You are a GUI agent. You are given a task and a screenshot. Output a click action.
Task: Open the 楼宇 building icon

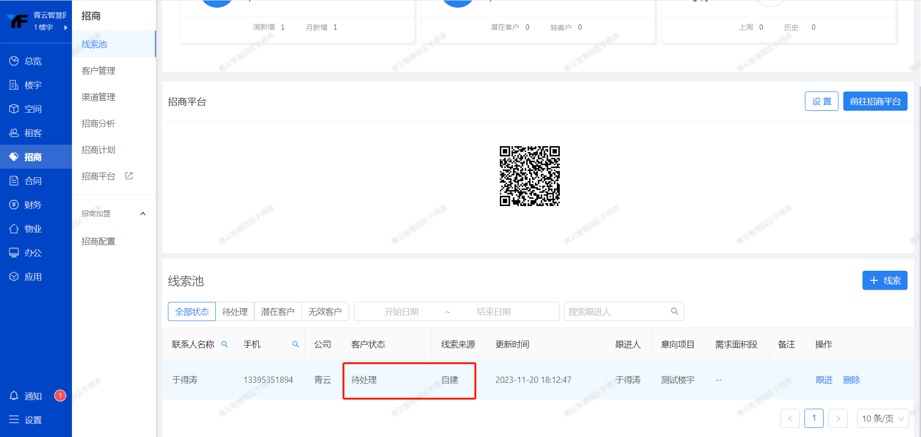(14, 85)
